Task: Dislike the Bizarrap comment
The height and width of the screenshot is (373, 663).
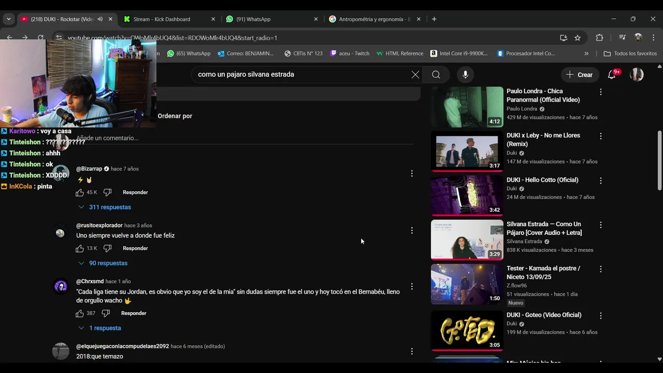Action: pyautogui.click(x=107, y=192)
